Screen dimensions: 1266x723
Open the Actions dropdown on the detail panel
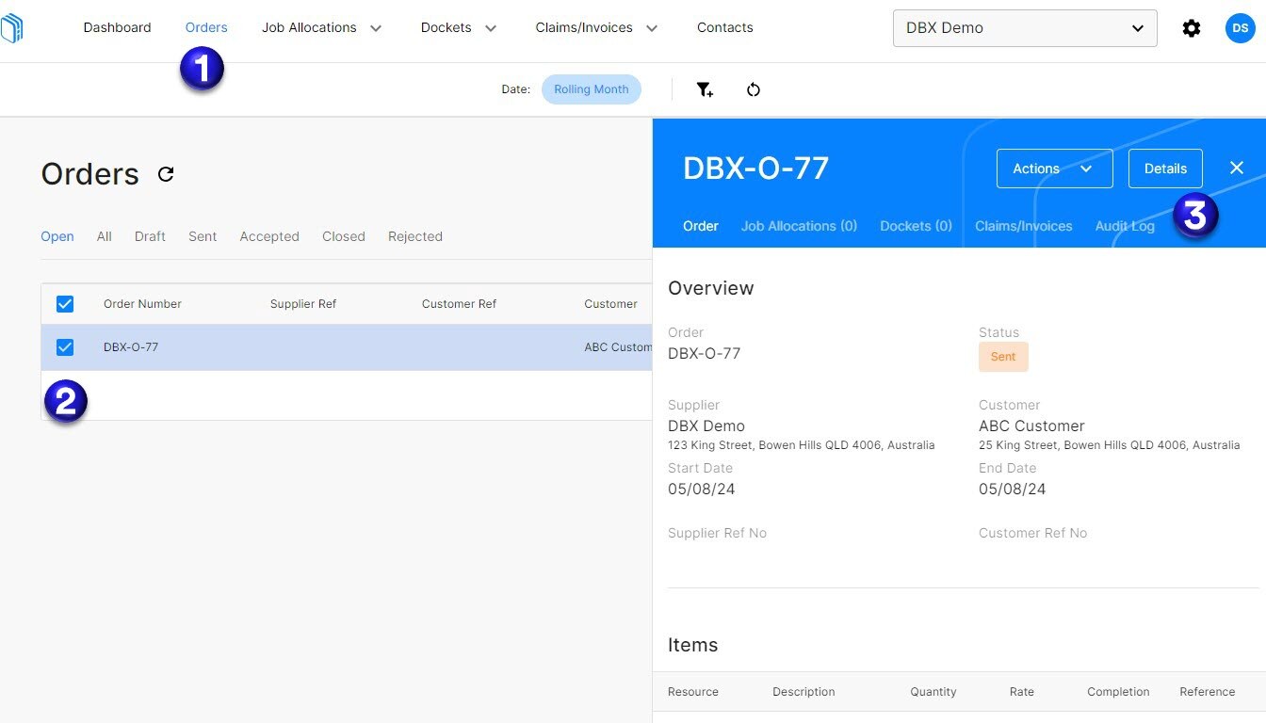1054,168
